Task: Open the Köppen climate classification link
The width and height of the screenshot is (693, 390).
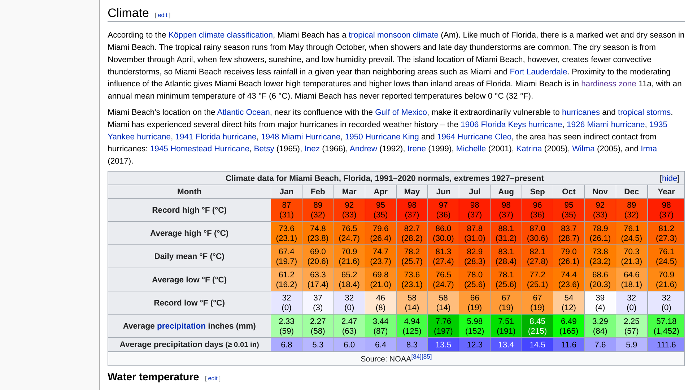Action: pos(221,35)
